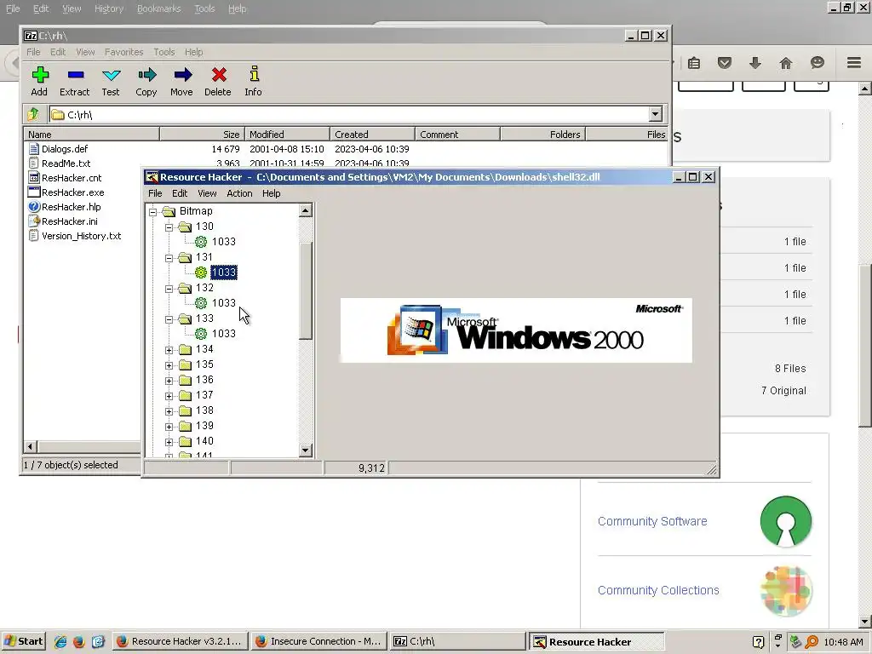Open Resource Hacker Edit menu
872x654 pixels.
[180, 193]
